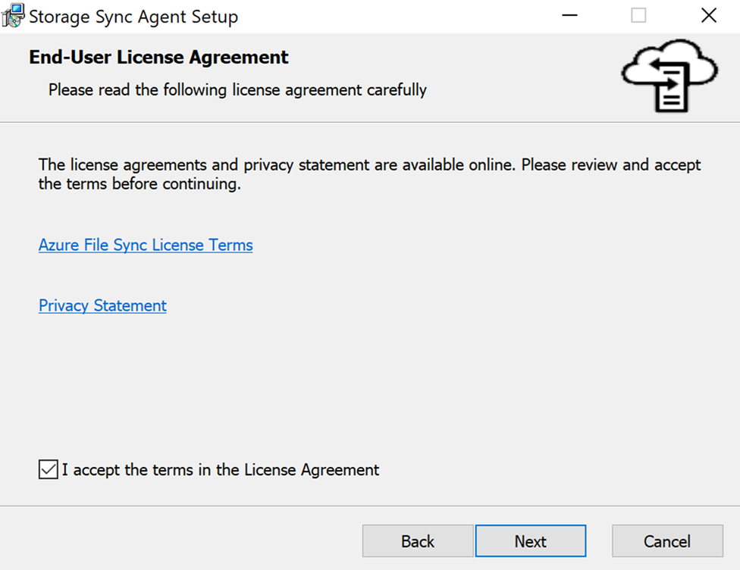The image size is (740, 570).
Task: Click Next to continue installation
Action: [x=531, y=541]
